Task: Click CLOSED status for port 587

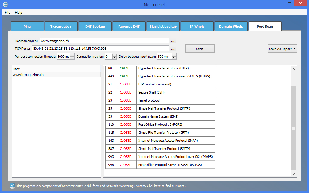Action: coord(126,149)
